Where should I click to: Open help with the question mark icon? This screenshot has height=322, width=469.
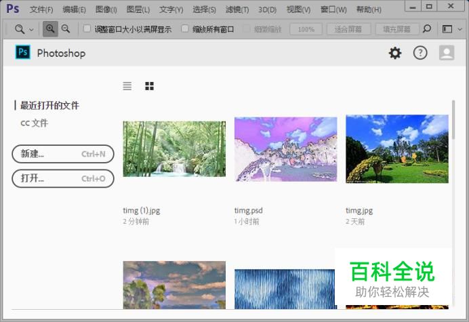pos(420,53)
